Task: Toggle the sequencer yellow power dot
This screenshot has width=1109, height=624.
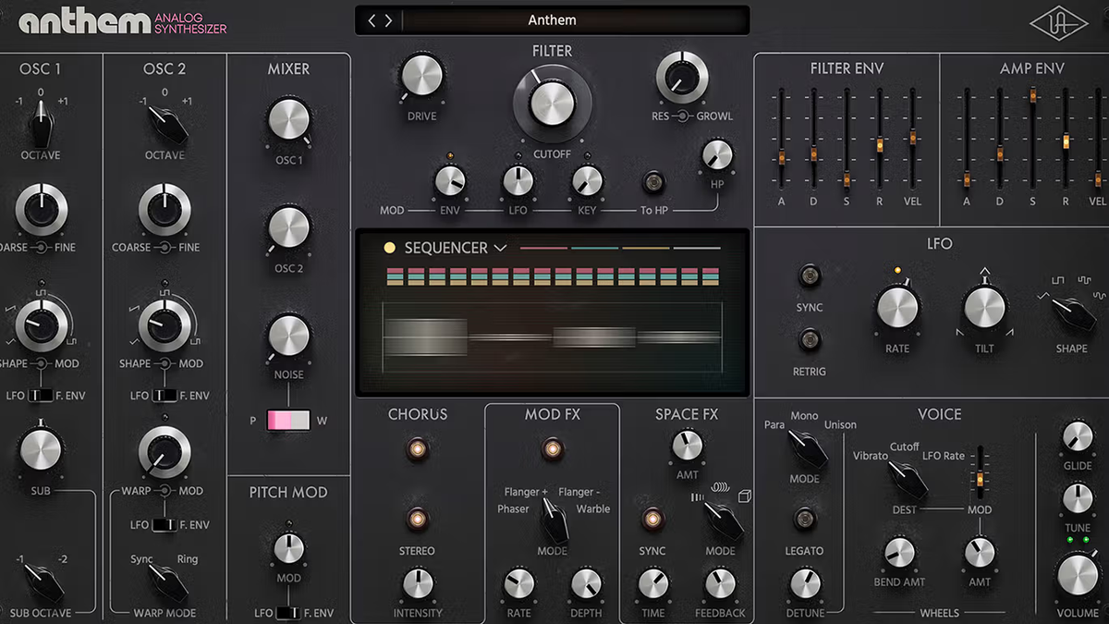Action: (x=389, y=248)
